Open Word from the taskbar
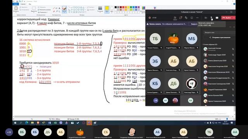The height and width of the screenshot is (139, 248). coord(50,123)
